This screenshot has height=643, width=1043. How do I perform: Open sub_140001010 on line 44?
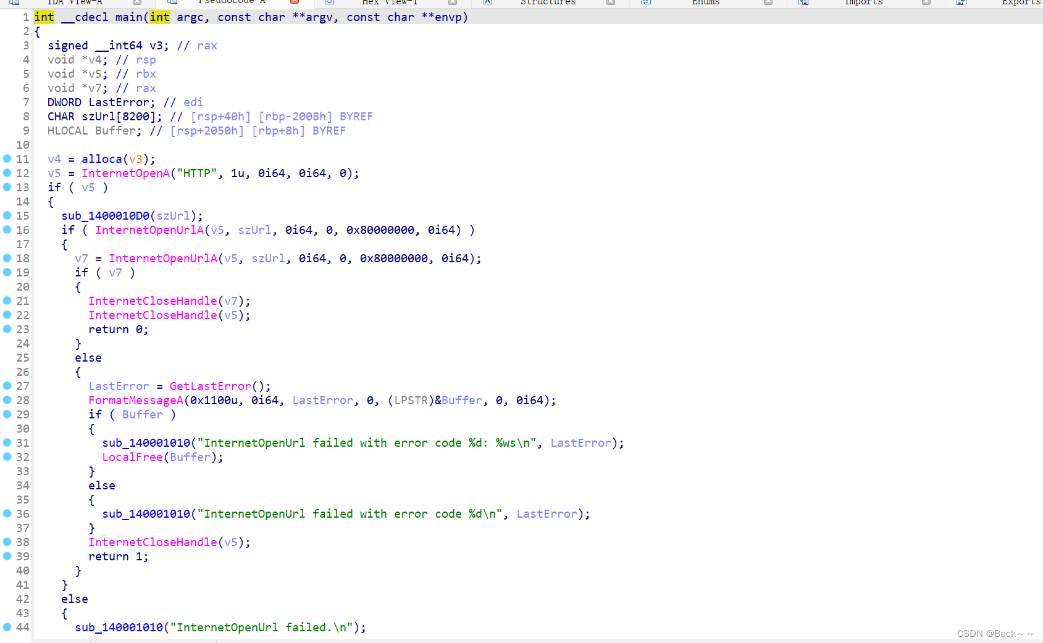(x=119, y=628)
